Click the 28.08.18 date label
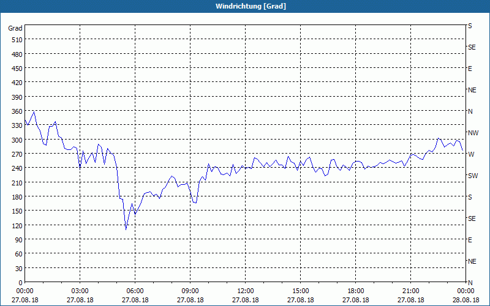490x306 pixels. coord(466,300)
